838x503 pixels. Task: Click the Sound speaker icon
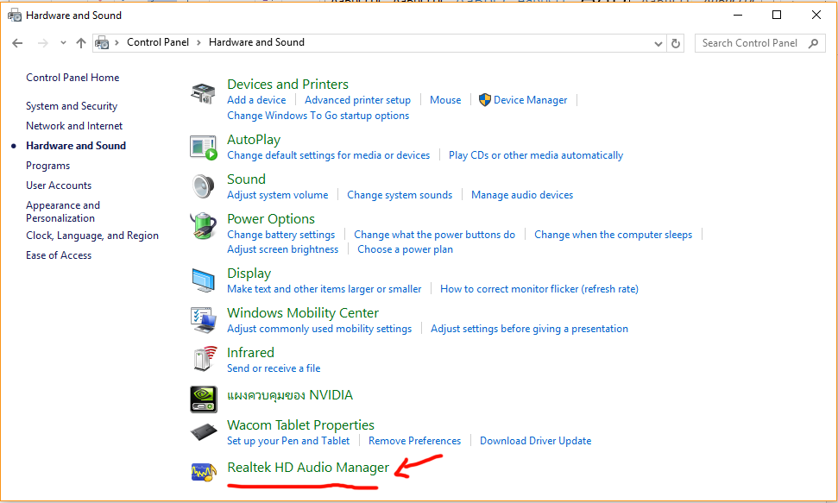203,186
